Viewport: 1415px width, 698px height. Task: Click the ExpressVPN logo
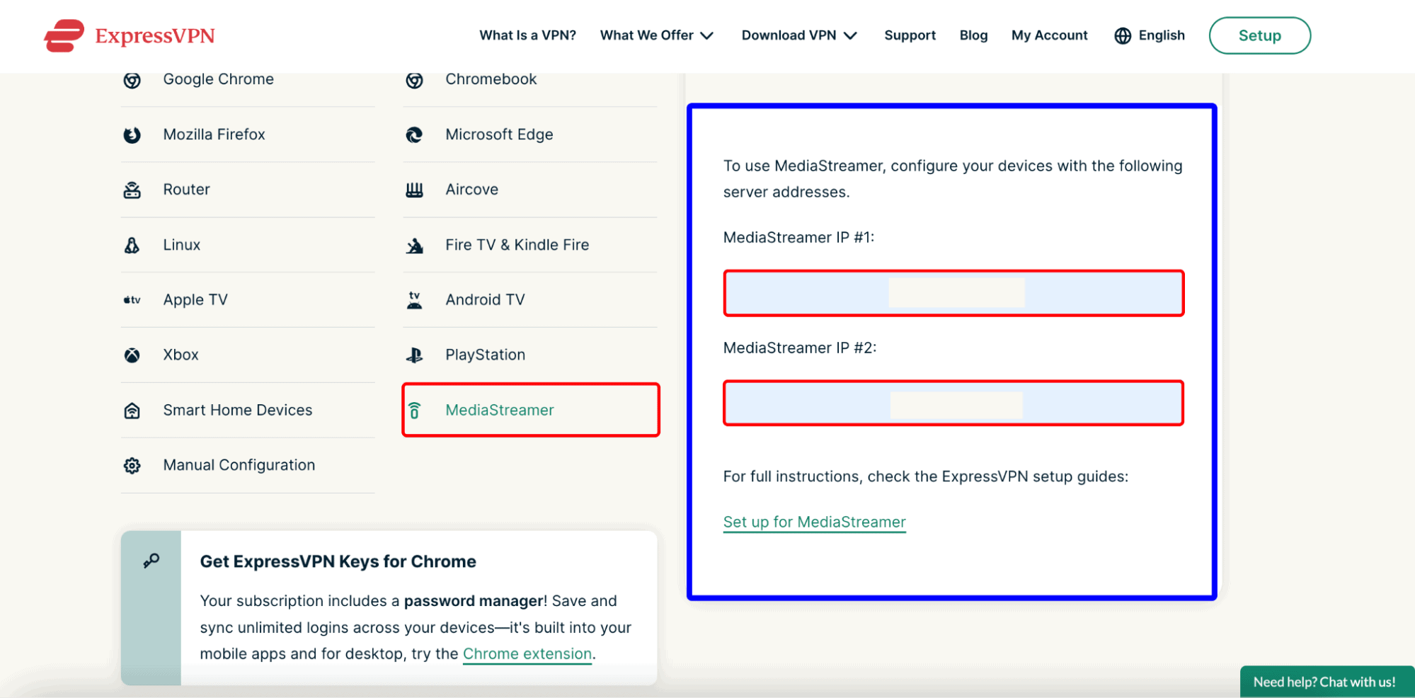[130, 35]
